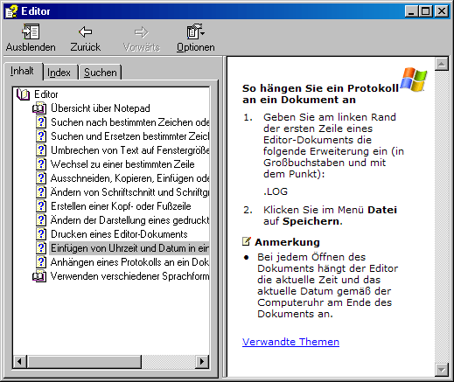Image resolution: width=454 pixels, height=382 pixels.
Task: Open the Suchen tab
Action: [x=101, y=73]
